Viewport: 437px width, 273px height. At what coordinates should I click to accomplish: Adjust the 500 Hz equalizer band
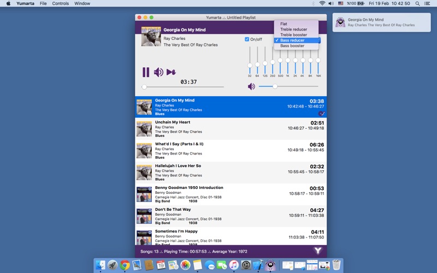click(x=280, y=61)
